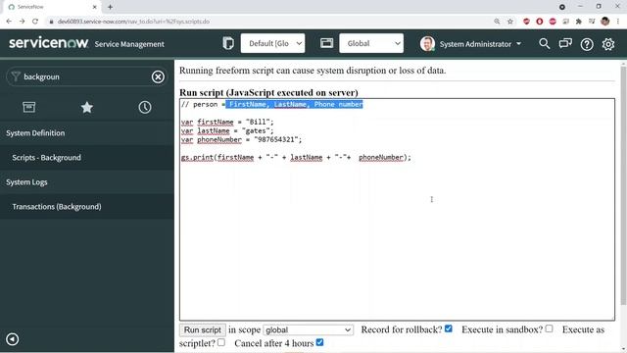
Task: Expand the System Administrator user menu
Action: pyautogui.click(x=480, y=44)
